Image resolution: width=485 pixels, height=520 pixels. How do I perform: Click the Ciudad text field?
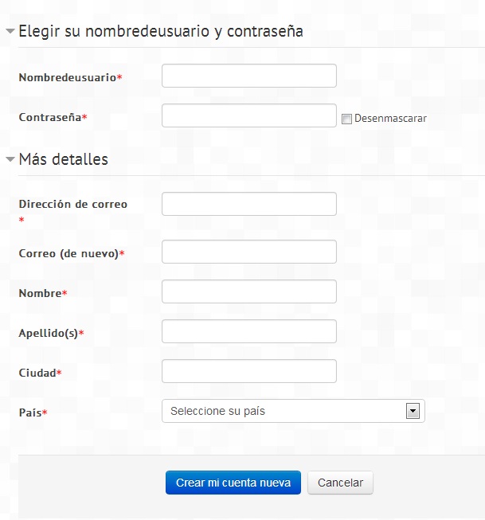tap(249, 371)
